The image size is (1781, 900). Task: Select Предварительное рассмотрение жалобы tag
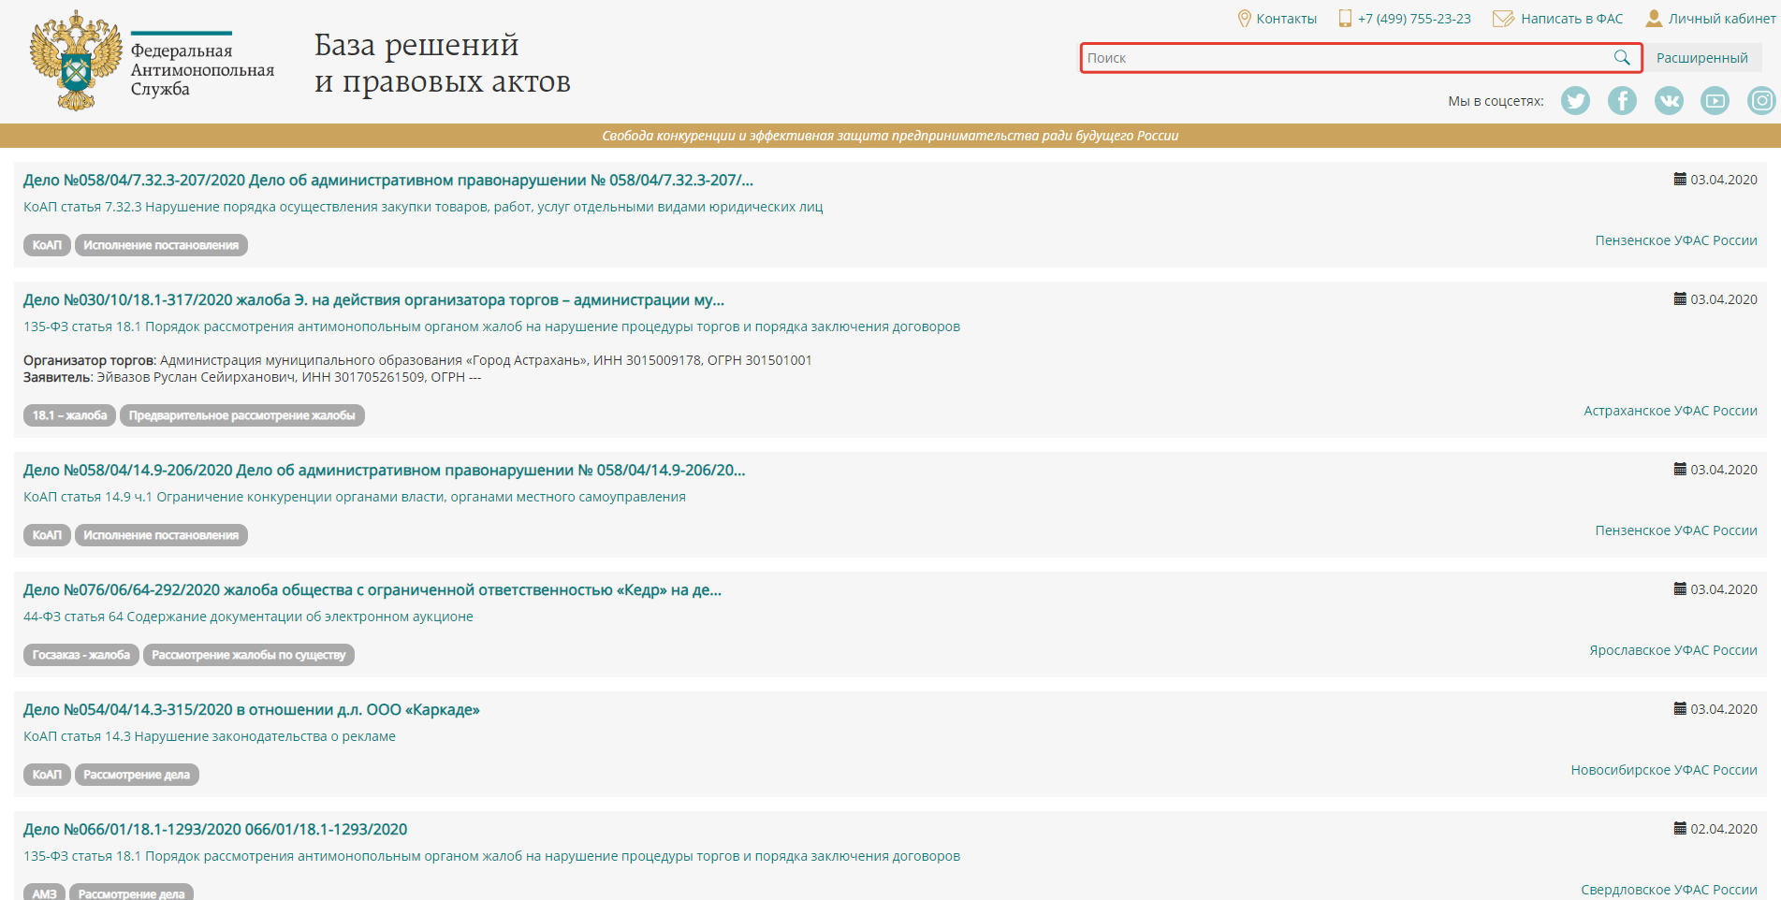(x=242, y=415)
